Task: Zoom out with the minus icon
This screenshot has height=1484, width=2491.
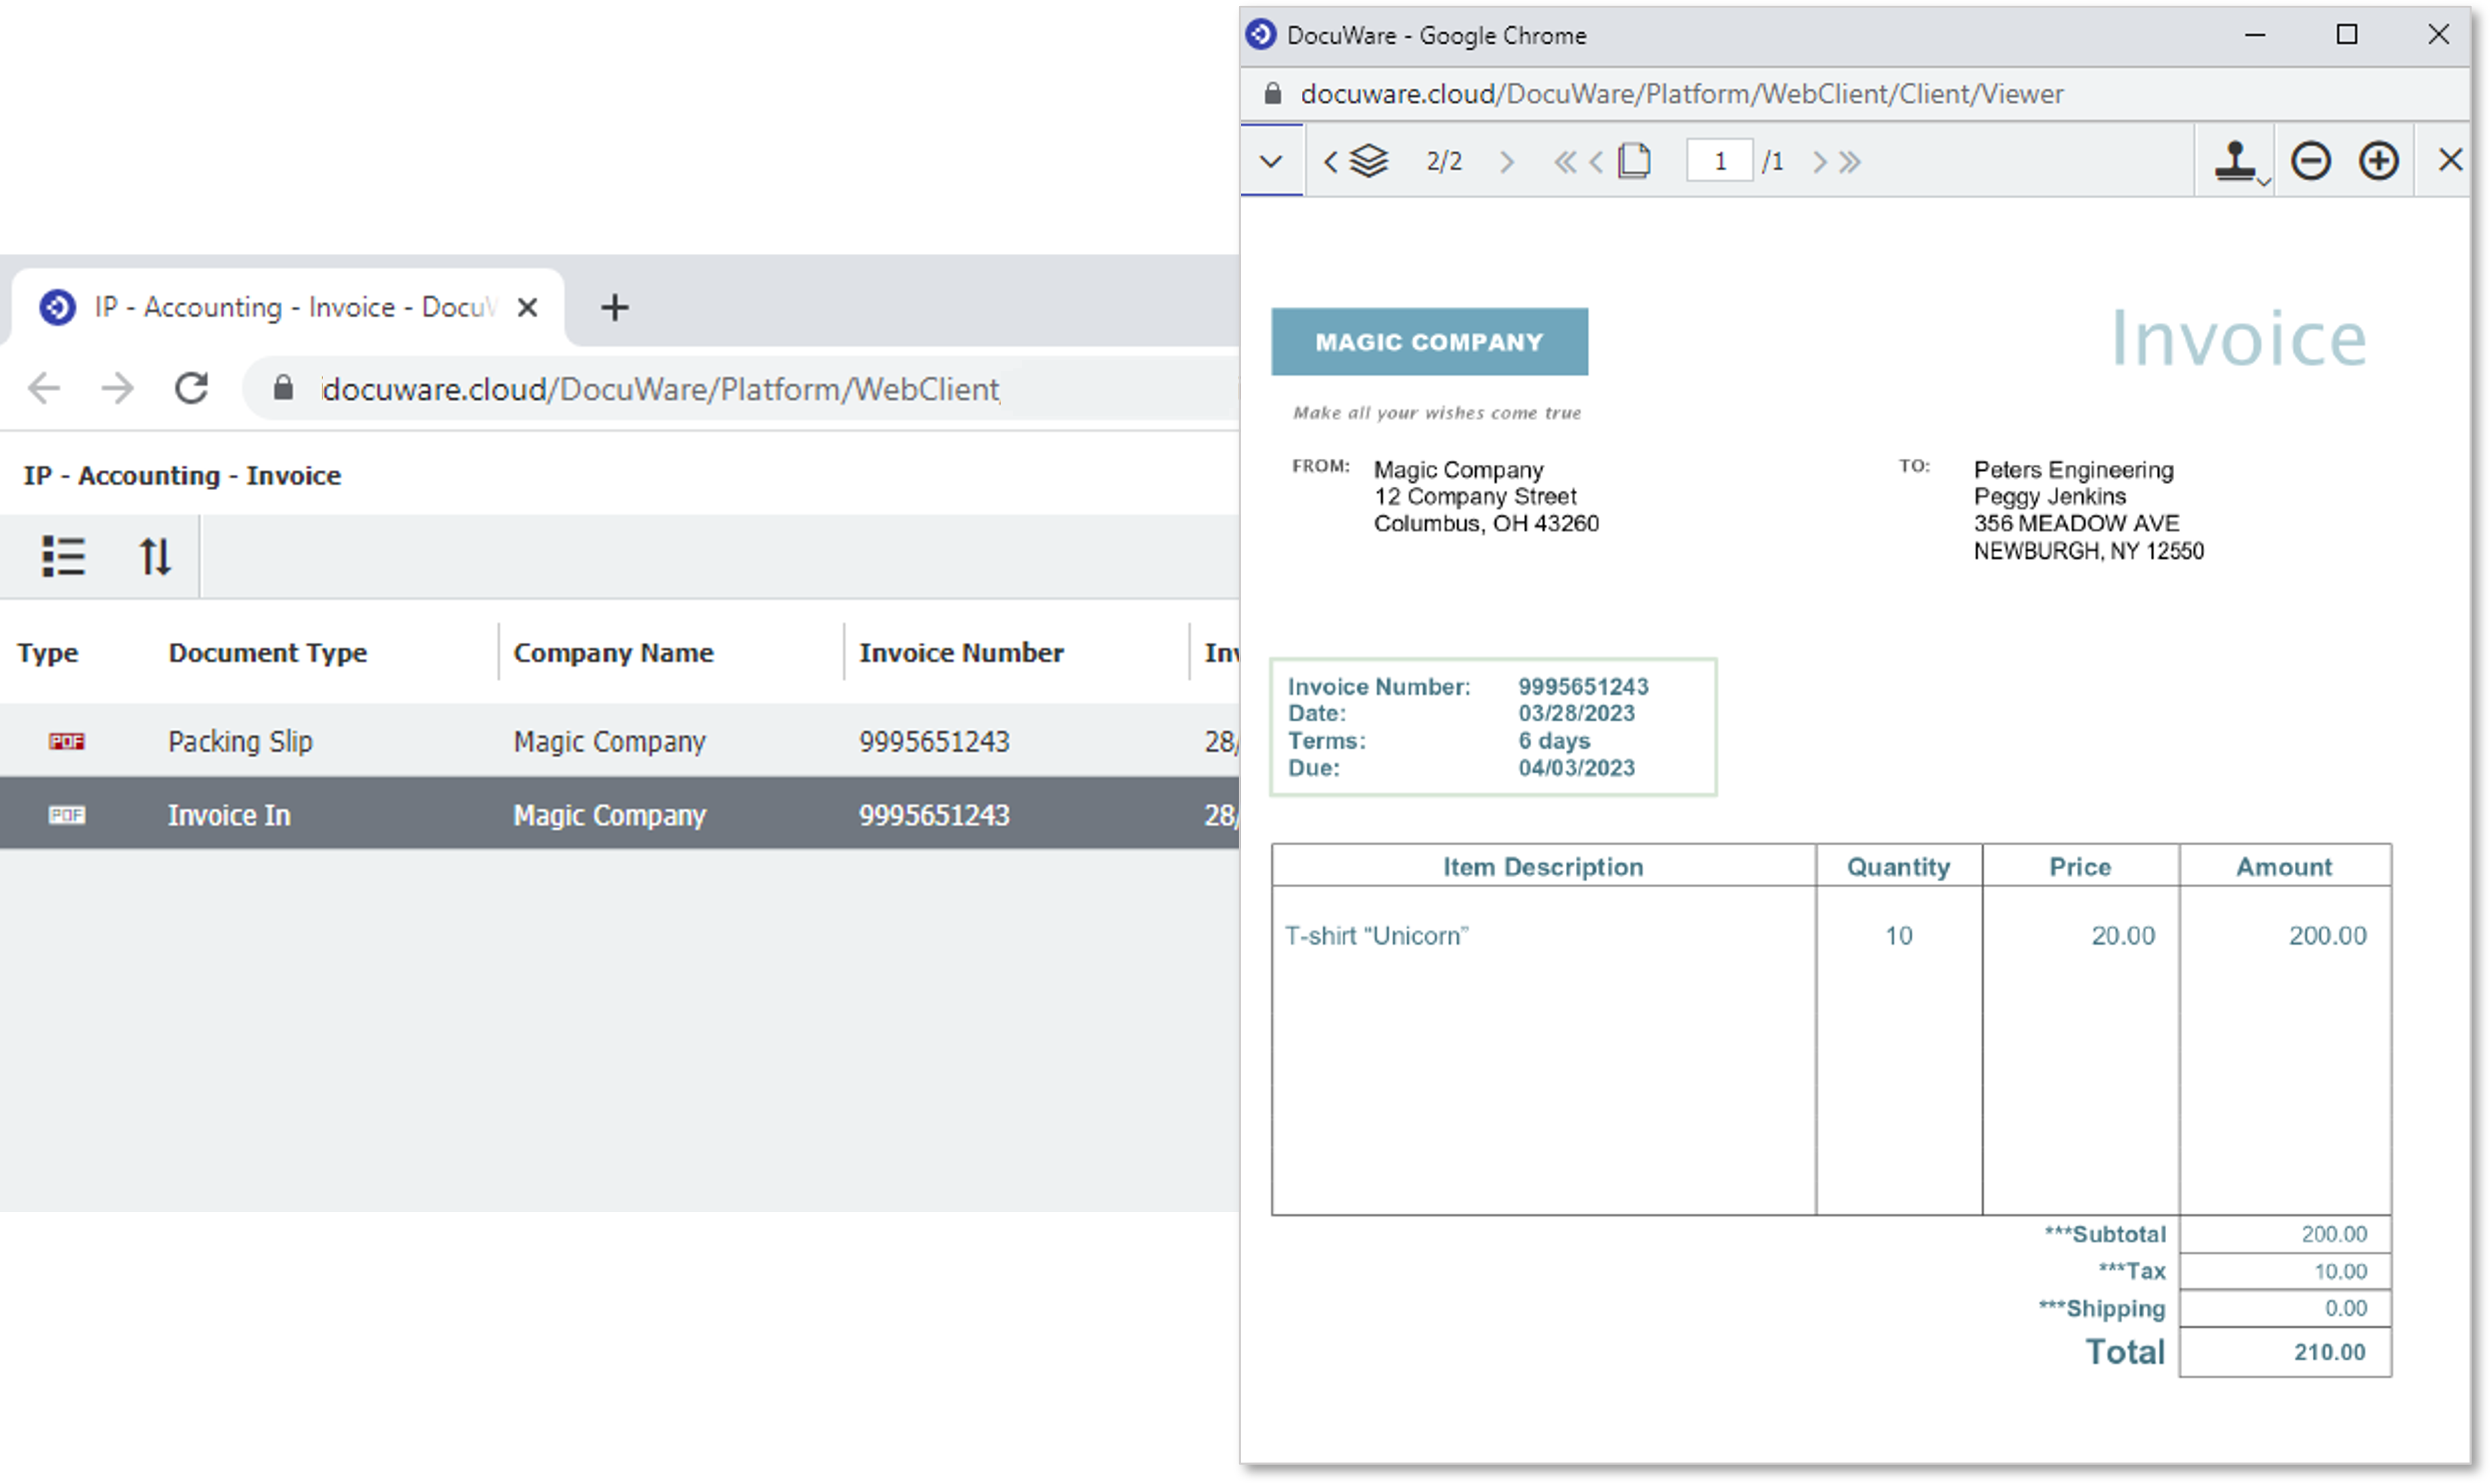Action: [2311, 161]
